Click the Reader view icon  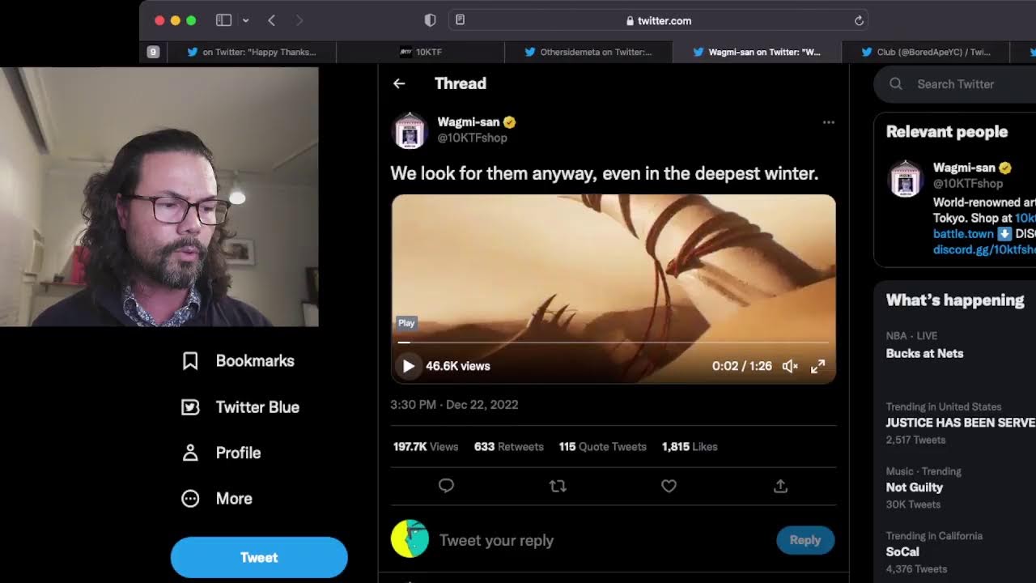click(x=460, y=19)
